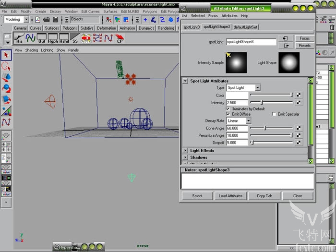Screen dimensions: 336x252
Task: Click the Light Shape thumbnail
Action: (x=289, y=62)
